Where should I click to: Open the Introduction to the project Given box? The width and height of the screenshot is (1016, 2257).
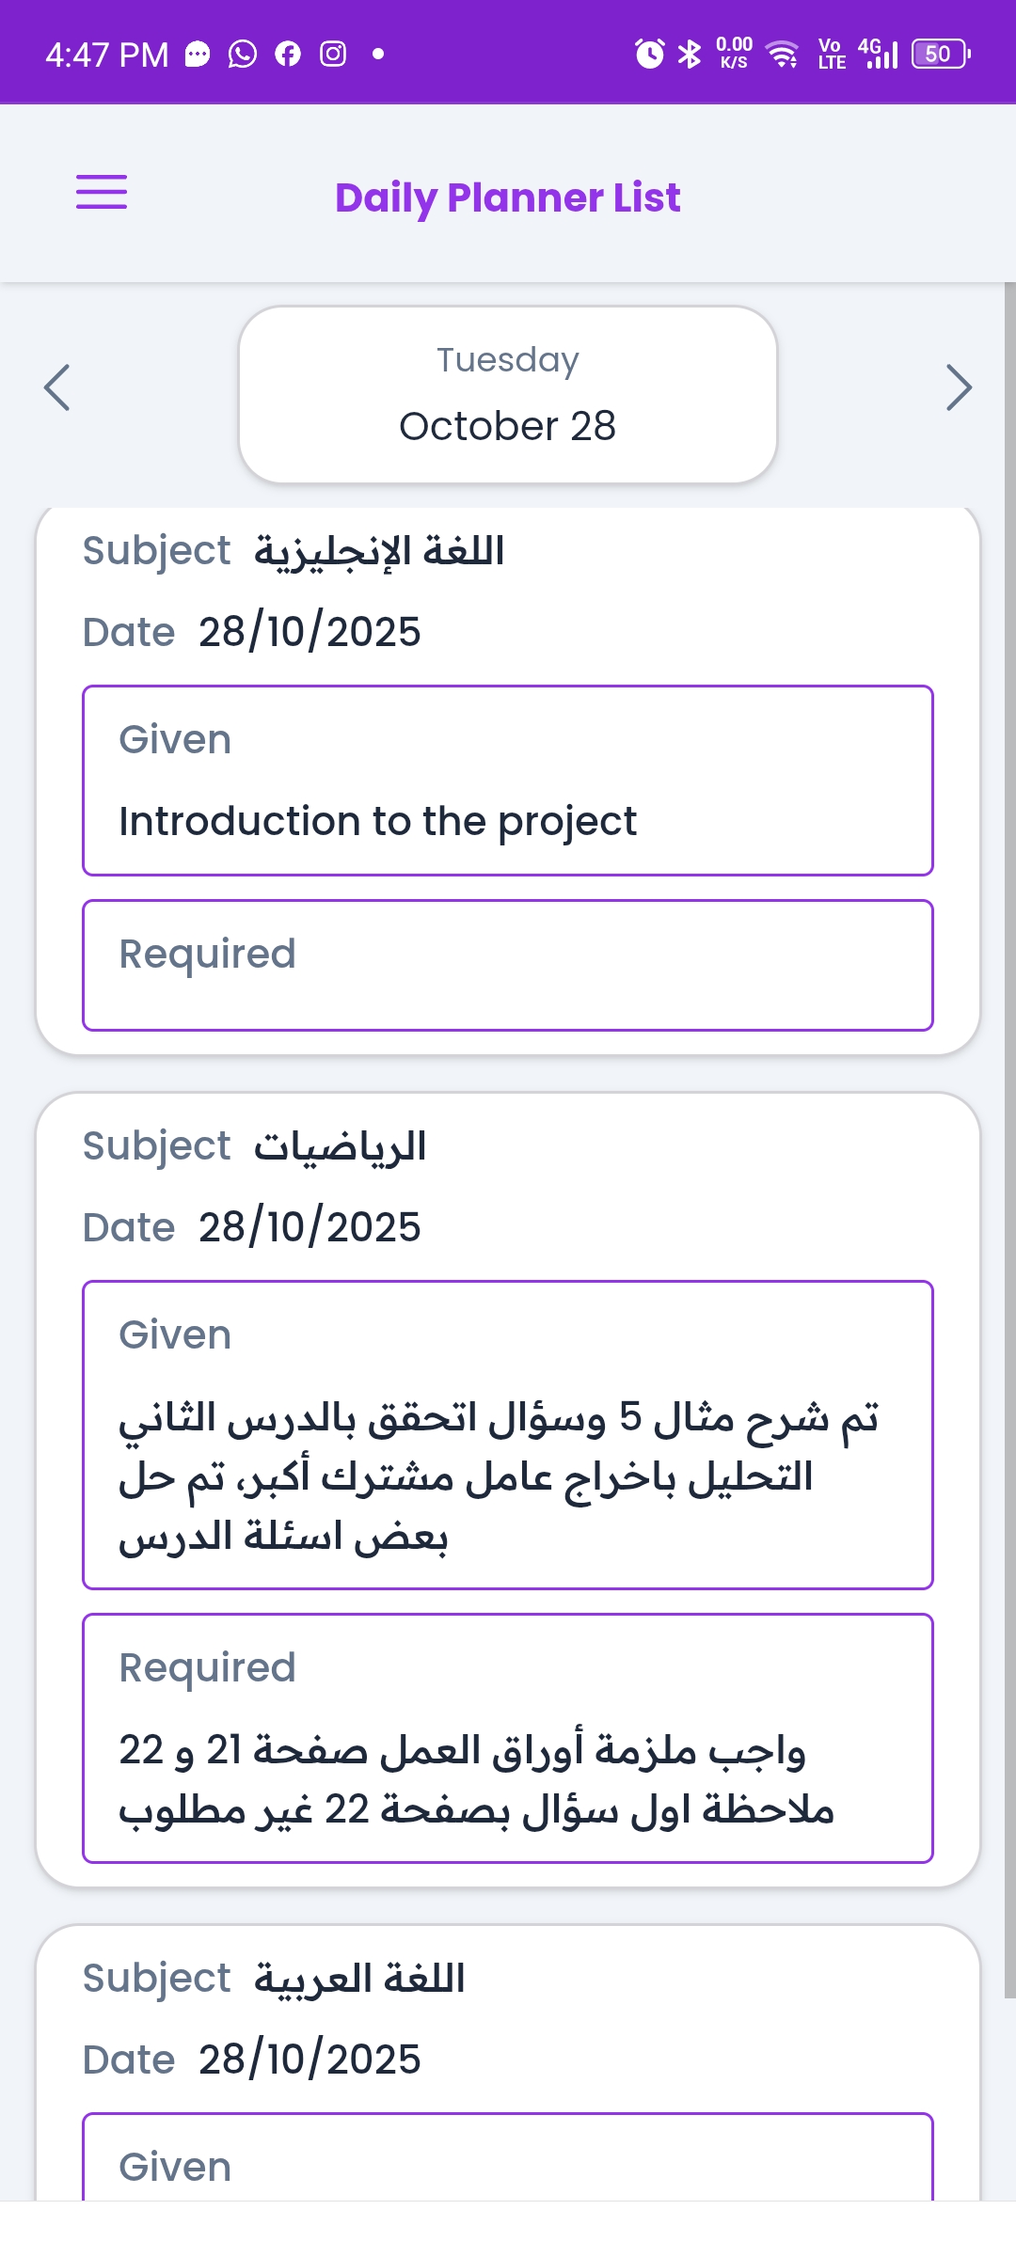(508, 781)
